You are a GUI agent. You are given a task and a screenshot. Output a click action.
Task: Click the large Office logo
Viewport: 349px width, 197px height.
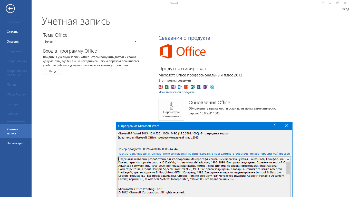point(183,51)
